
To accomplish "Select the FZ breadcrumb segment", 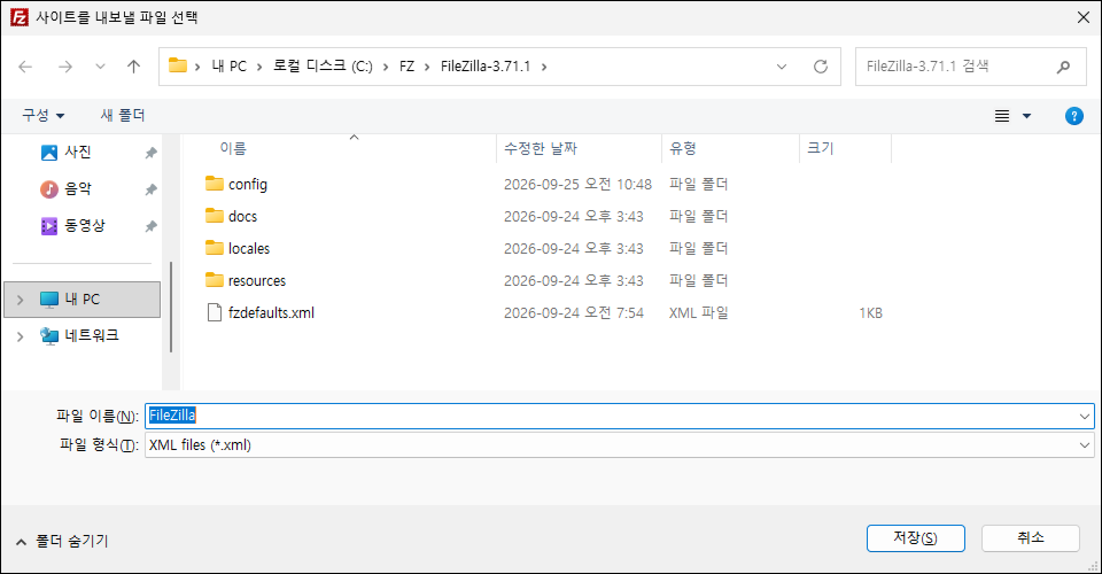I will (x=407, y=67).
